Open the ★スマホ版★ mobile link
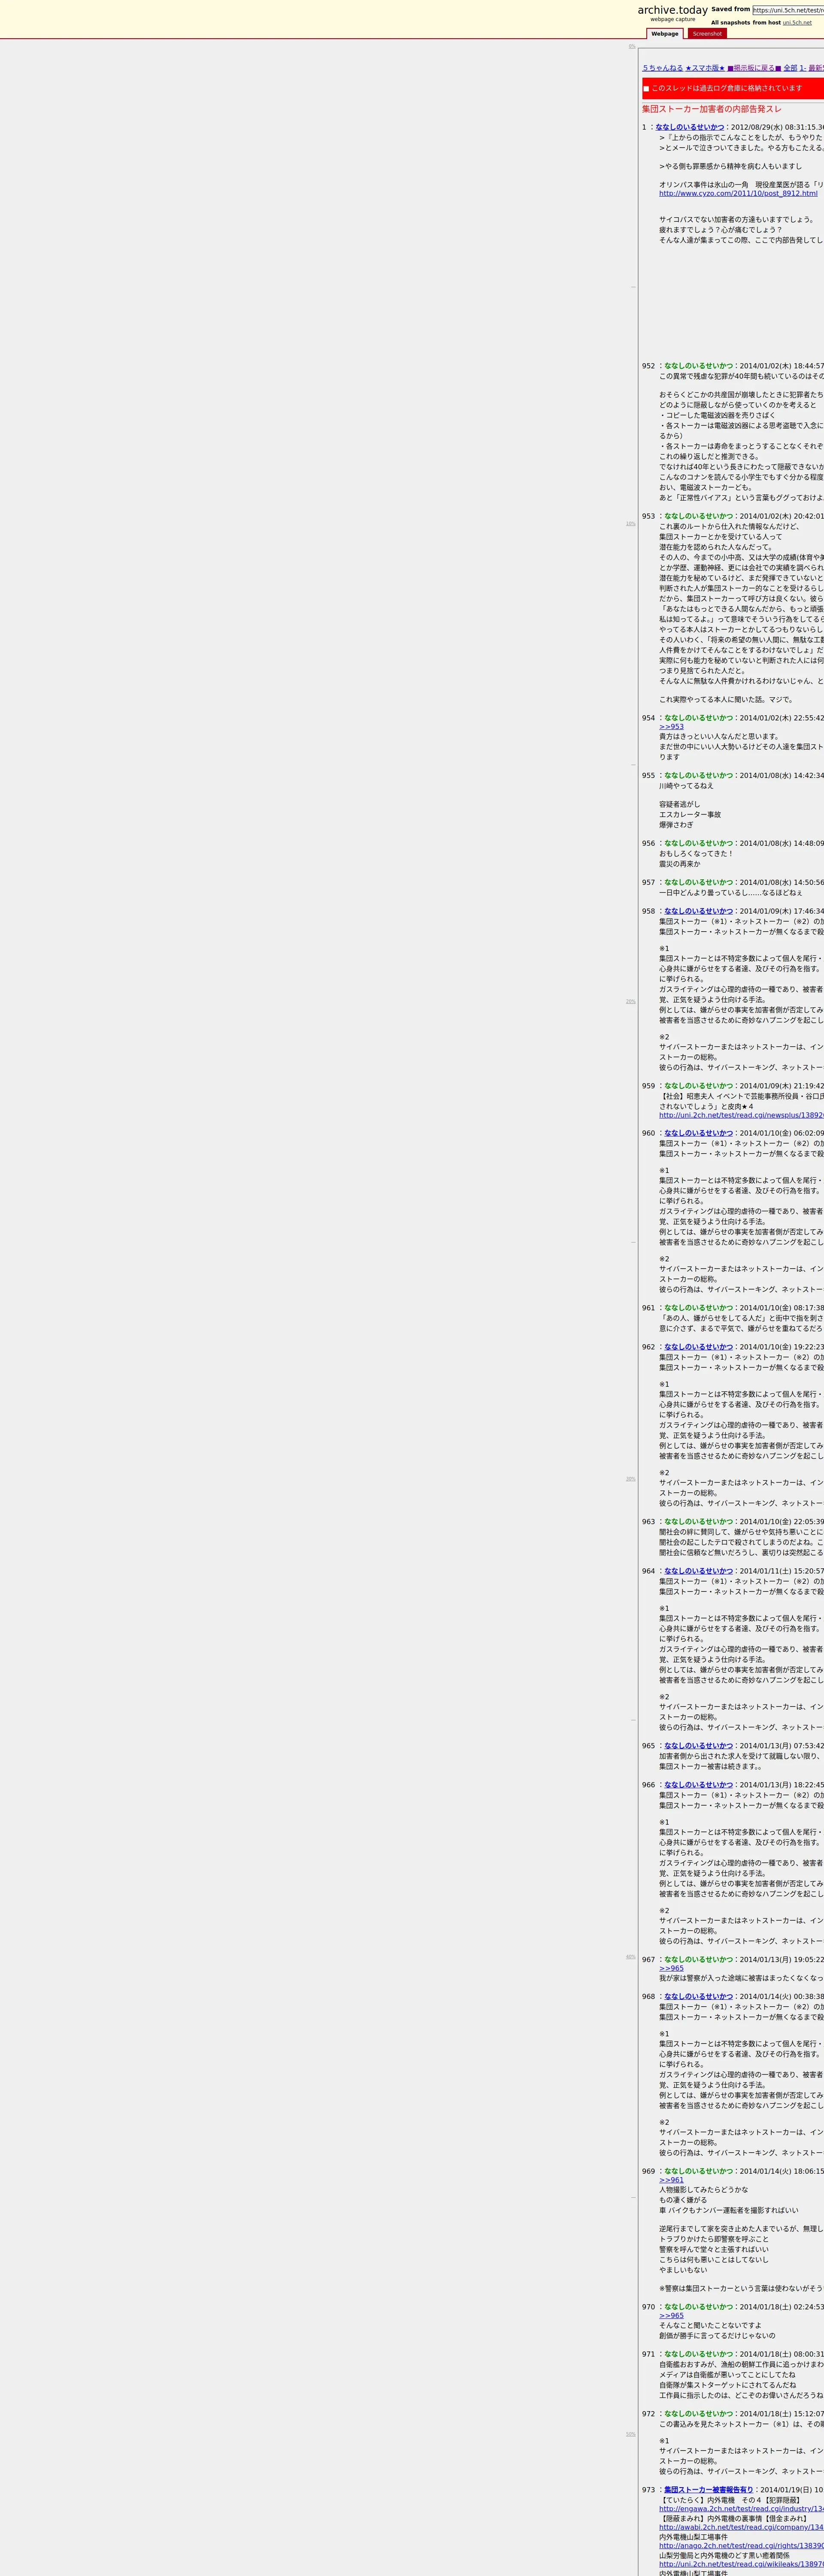Screen dimensions: 824x2576 tap(705, 68)
